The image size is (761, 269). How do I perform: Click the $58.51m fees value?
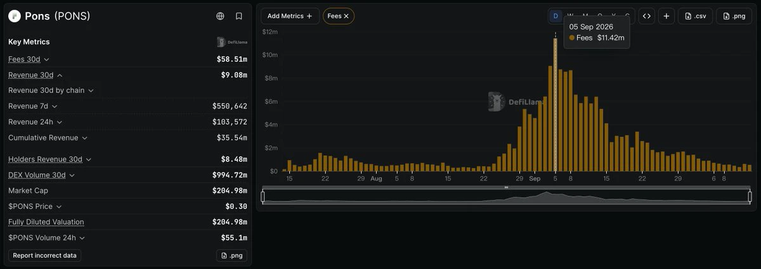[x=232, y=59]
